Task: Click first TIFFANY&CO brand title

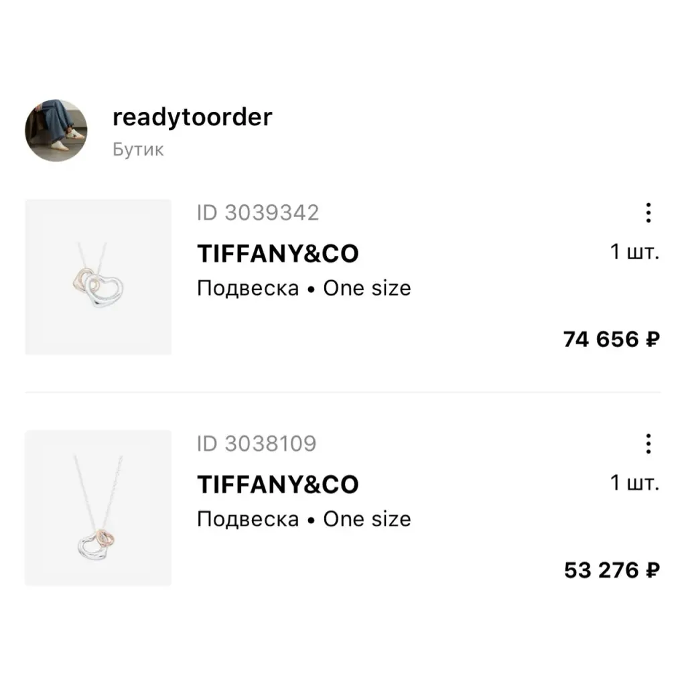Action: [277, 254]
